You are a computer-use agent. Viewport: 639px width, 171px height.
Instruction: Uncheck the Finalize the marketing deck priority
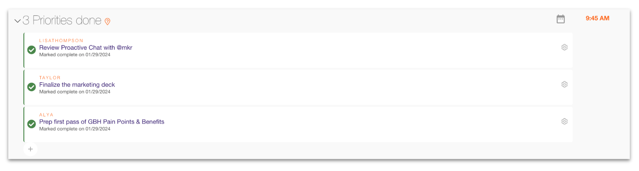32,87
